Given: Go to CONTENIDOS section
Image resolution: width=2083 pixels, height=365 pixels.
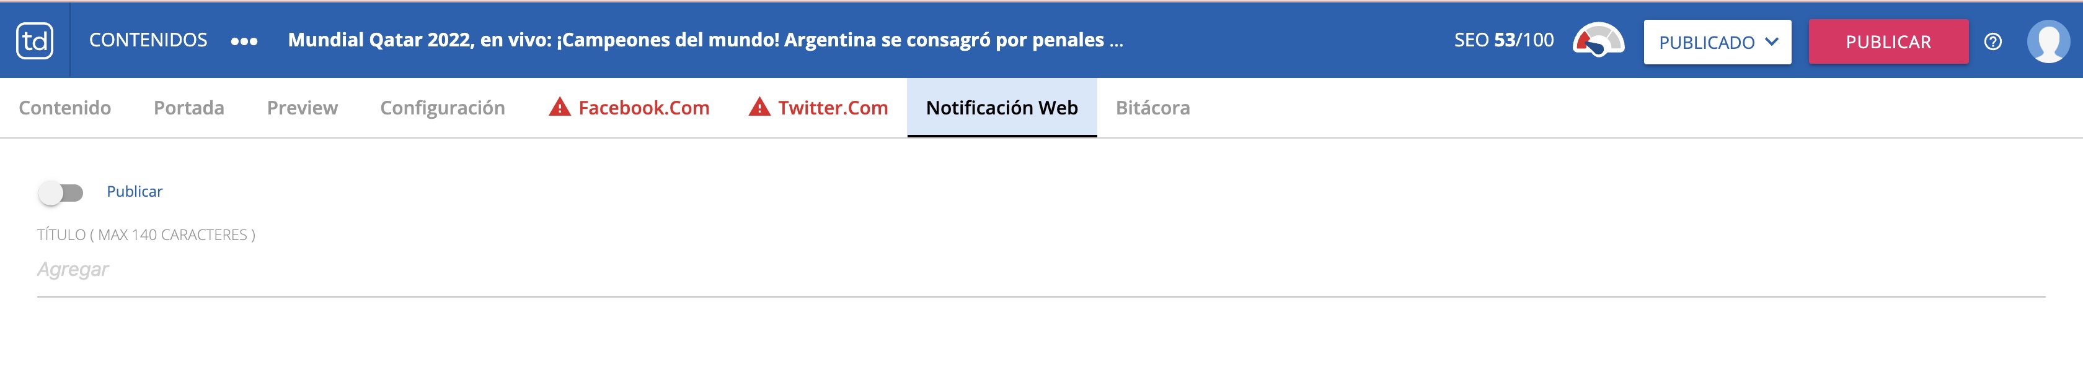Looking at the screenshot, I should 148,40.
